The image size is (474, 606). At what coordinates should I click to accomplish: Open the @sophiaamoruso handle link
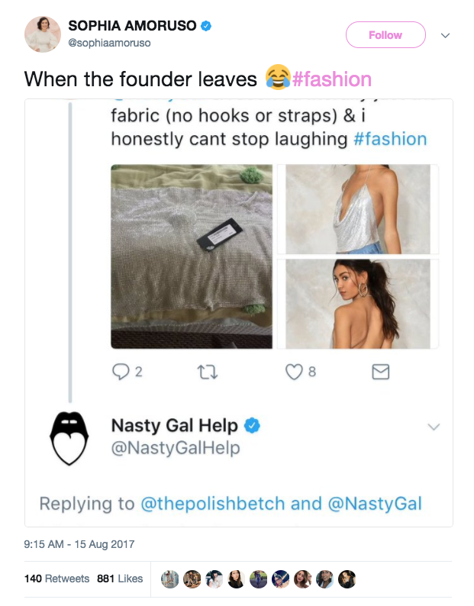110,43
